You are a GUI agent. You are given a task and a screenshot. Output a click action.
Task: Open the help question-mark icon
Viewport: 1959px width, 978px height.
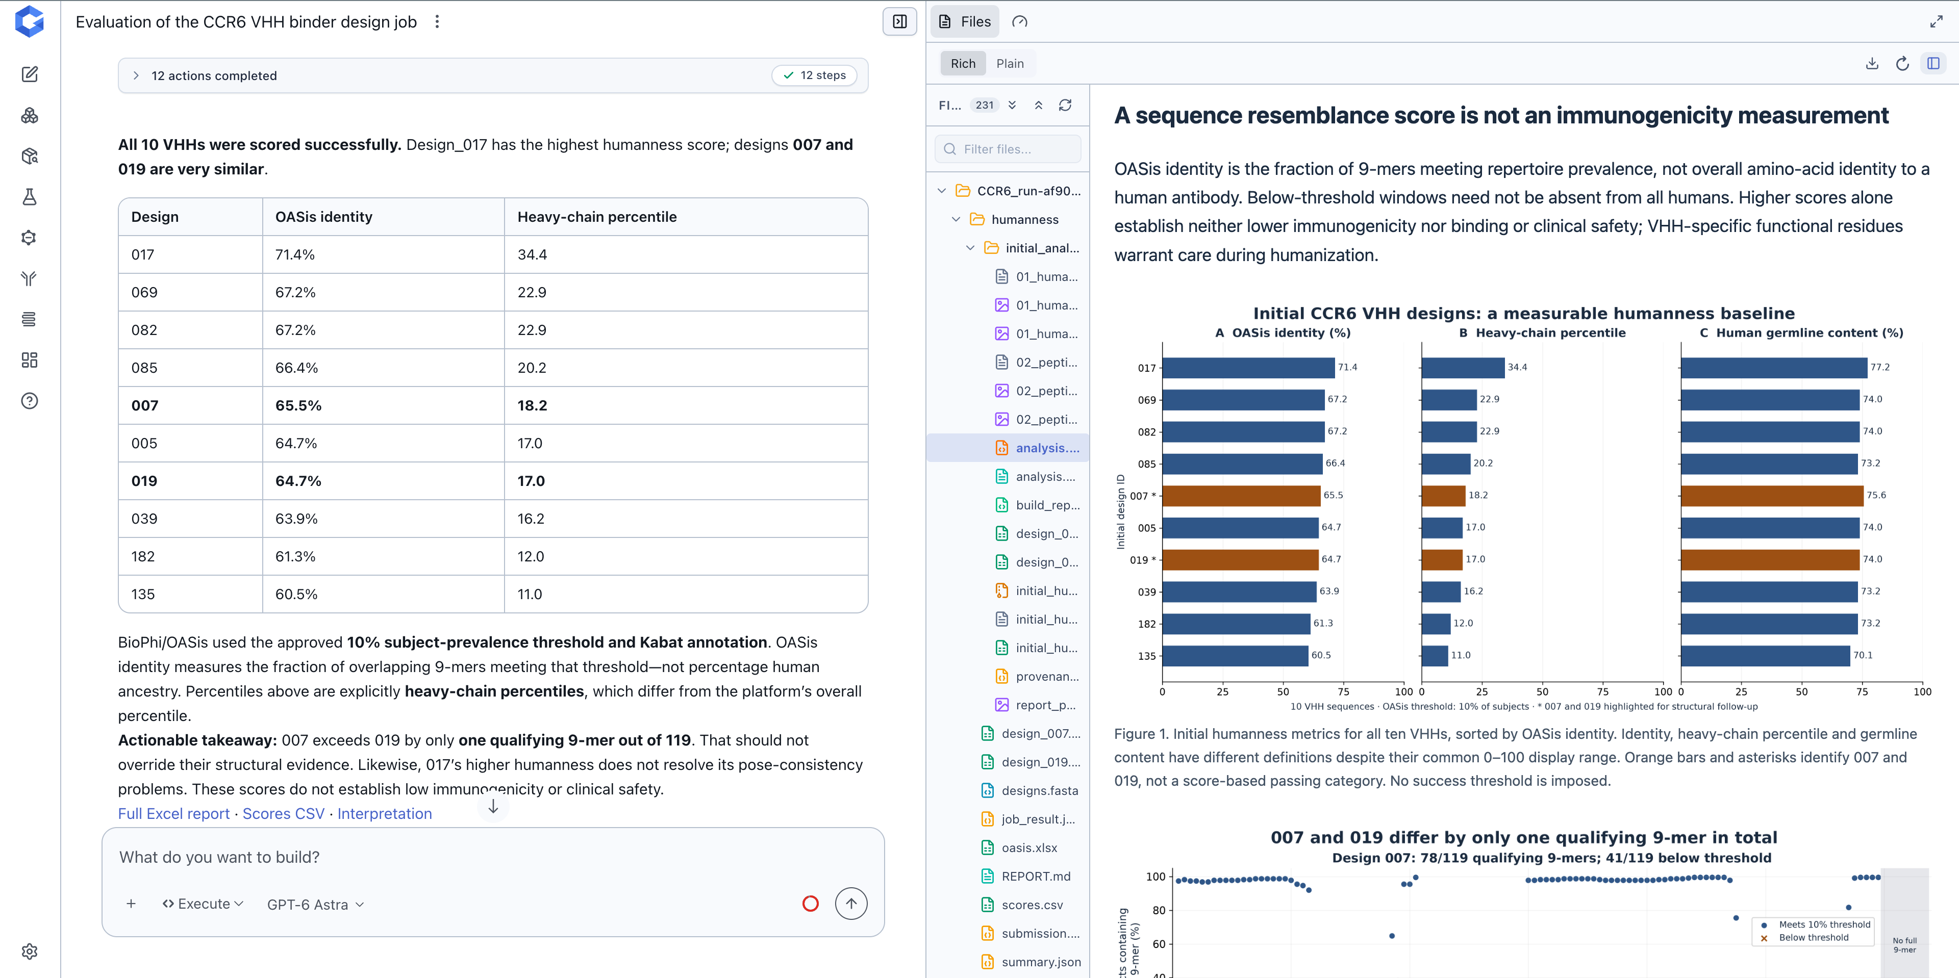pyautogui.click(x=30, y=400)
